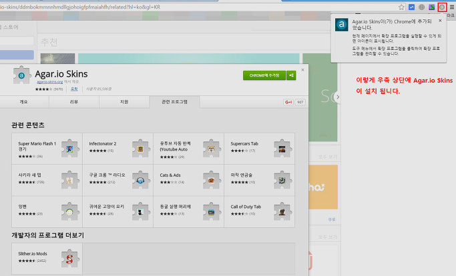Dismiss the Agar.io Skins added notification
This screenshot has width=456, height=276.
(x=440, y=21)
